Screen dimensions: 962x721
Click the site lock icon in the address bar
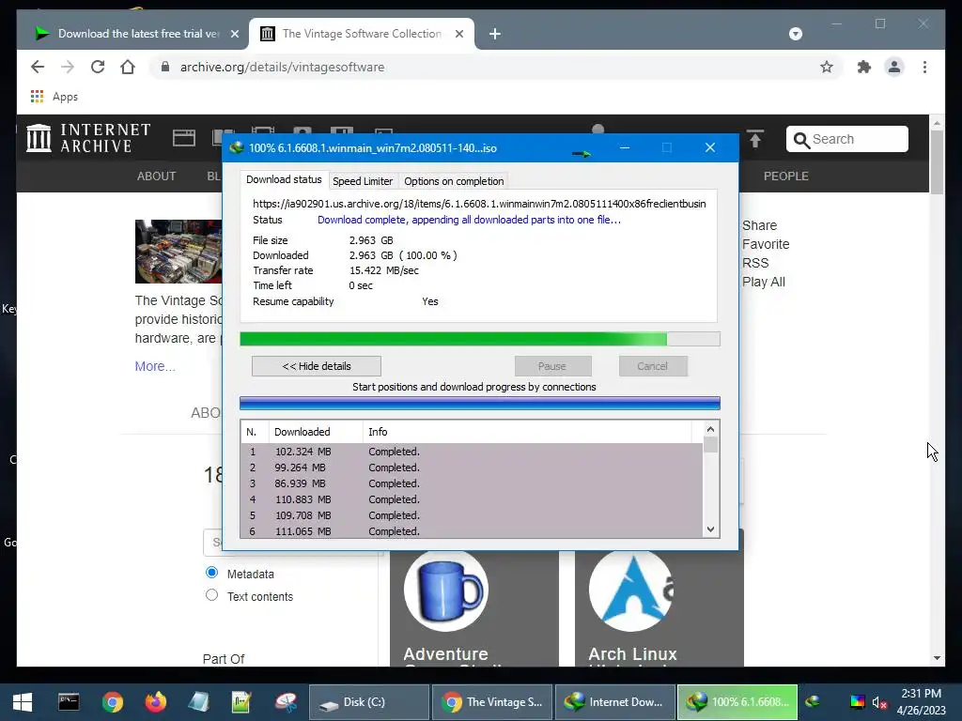[165, 67]
